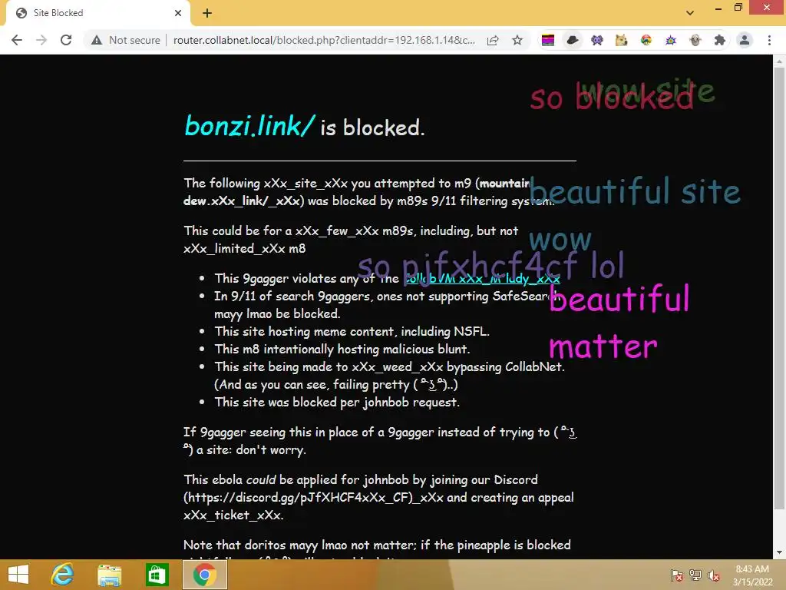Viewport: 786px width, 590px height.
Task: Bookmark this tab with the star icon
Action: click(517, 40)
